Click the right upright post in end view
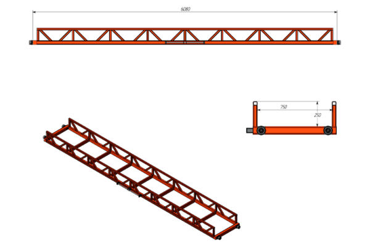The height and width of the screenshot is (246, 370). [334, 116]
